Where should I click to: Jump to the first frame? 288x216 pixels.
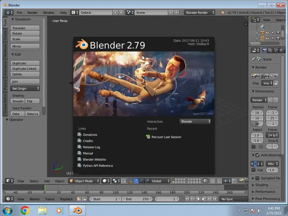[187, 199]
